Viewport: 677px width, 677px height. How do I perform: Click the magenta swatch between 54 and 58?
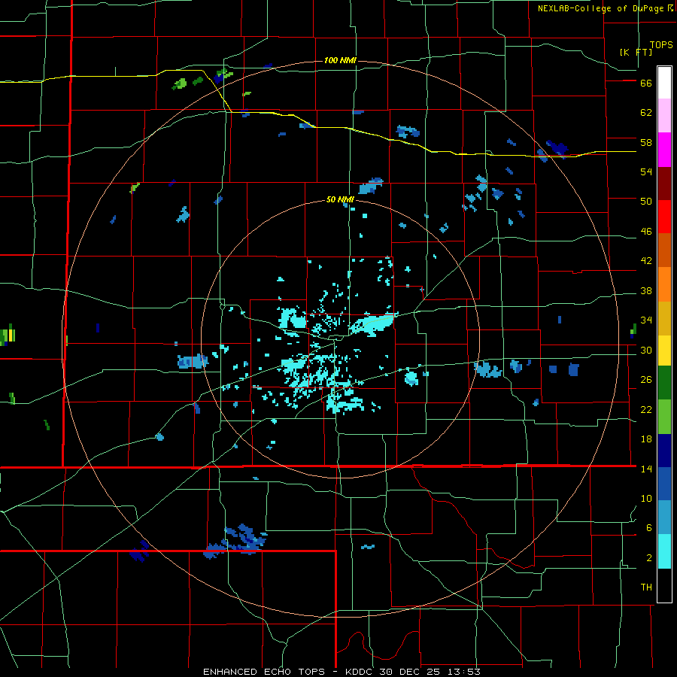point(664,150)
